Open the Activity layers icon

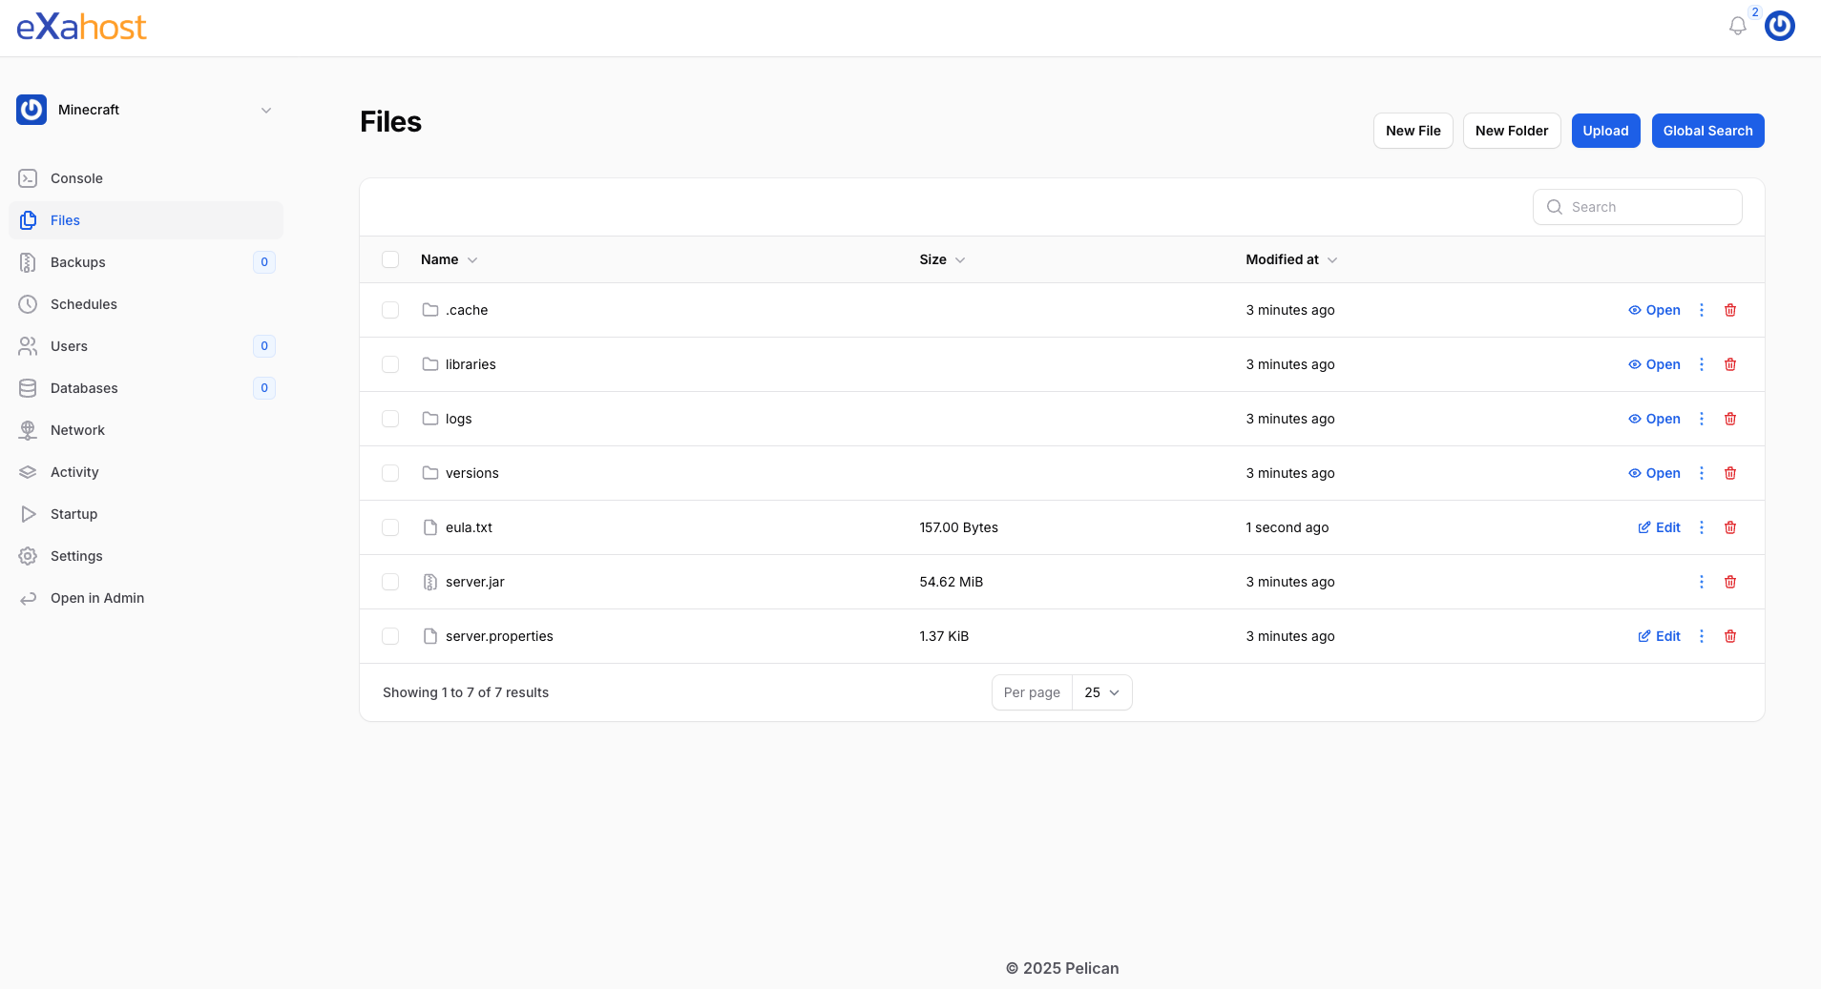click(29, 472)
